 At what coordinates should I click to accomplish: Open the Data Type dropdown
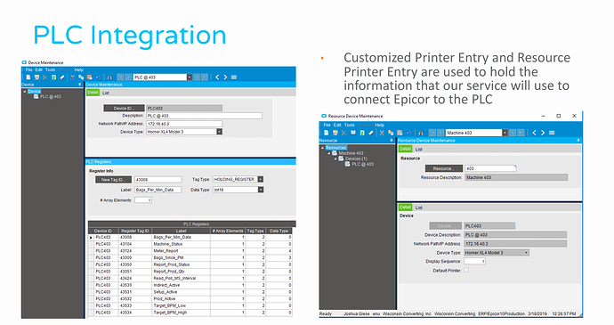[261, 190]
